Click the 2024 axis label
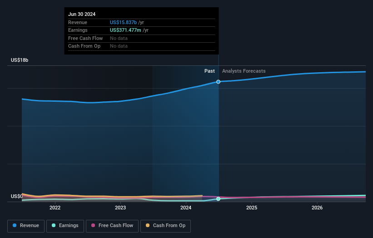This screenshot has height=238, width=373. (186, 208)
